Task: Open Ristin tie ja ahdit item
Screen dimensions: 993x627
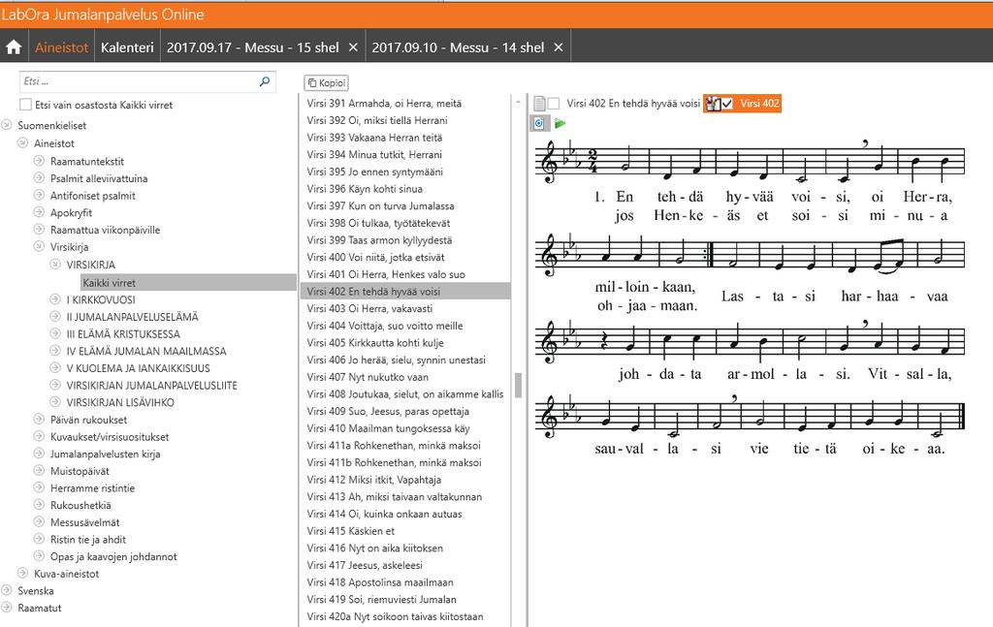Action: pyautogui.click(x=88, y=539)
